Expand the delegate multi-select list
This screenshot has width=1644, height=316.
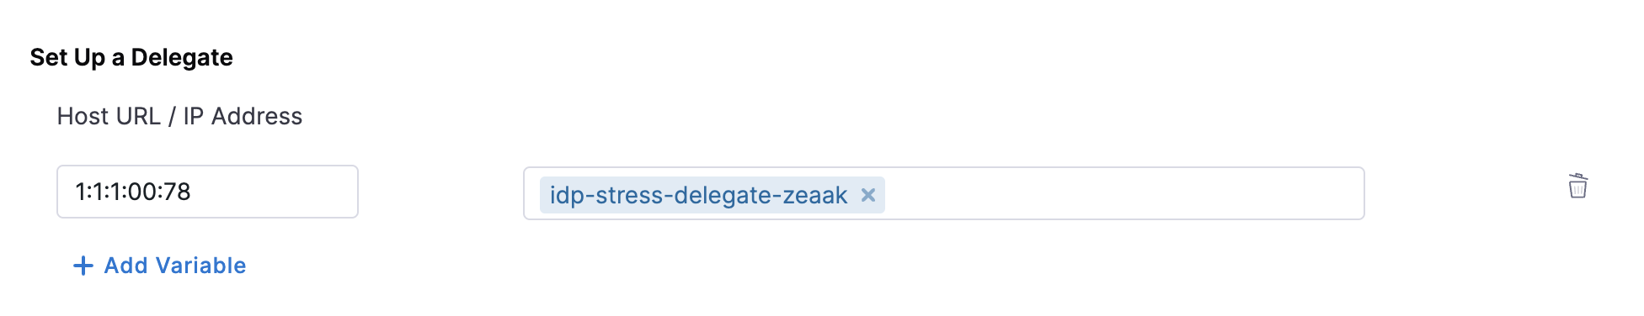(x=943, y=193)
